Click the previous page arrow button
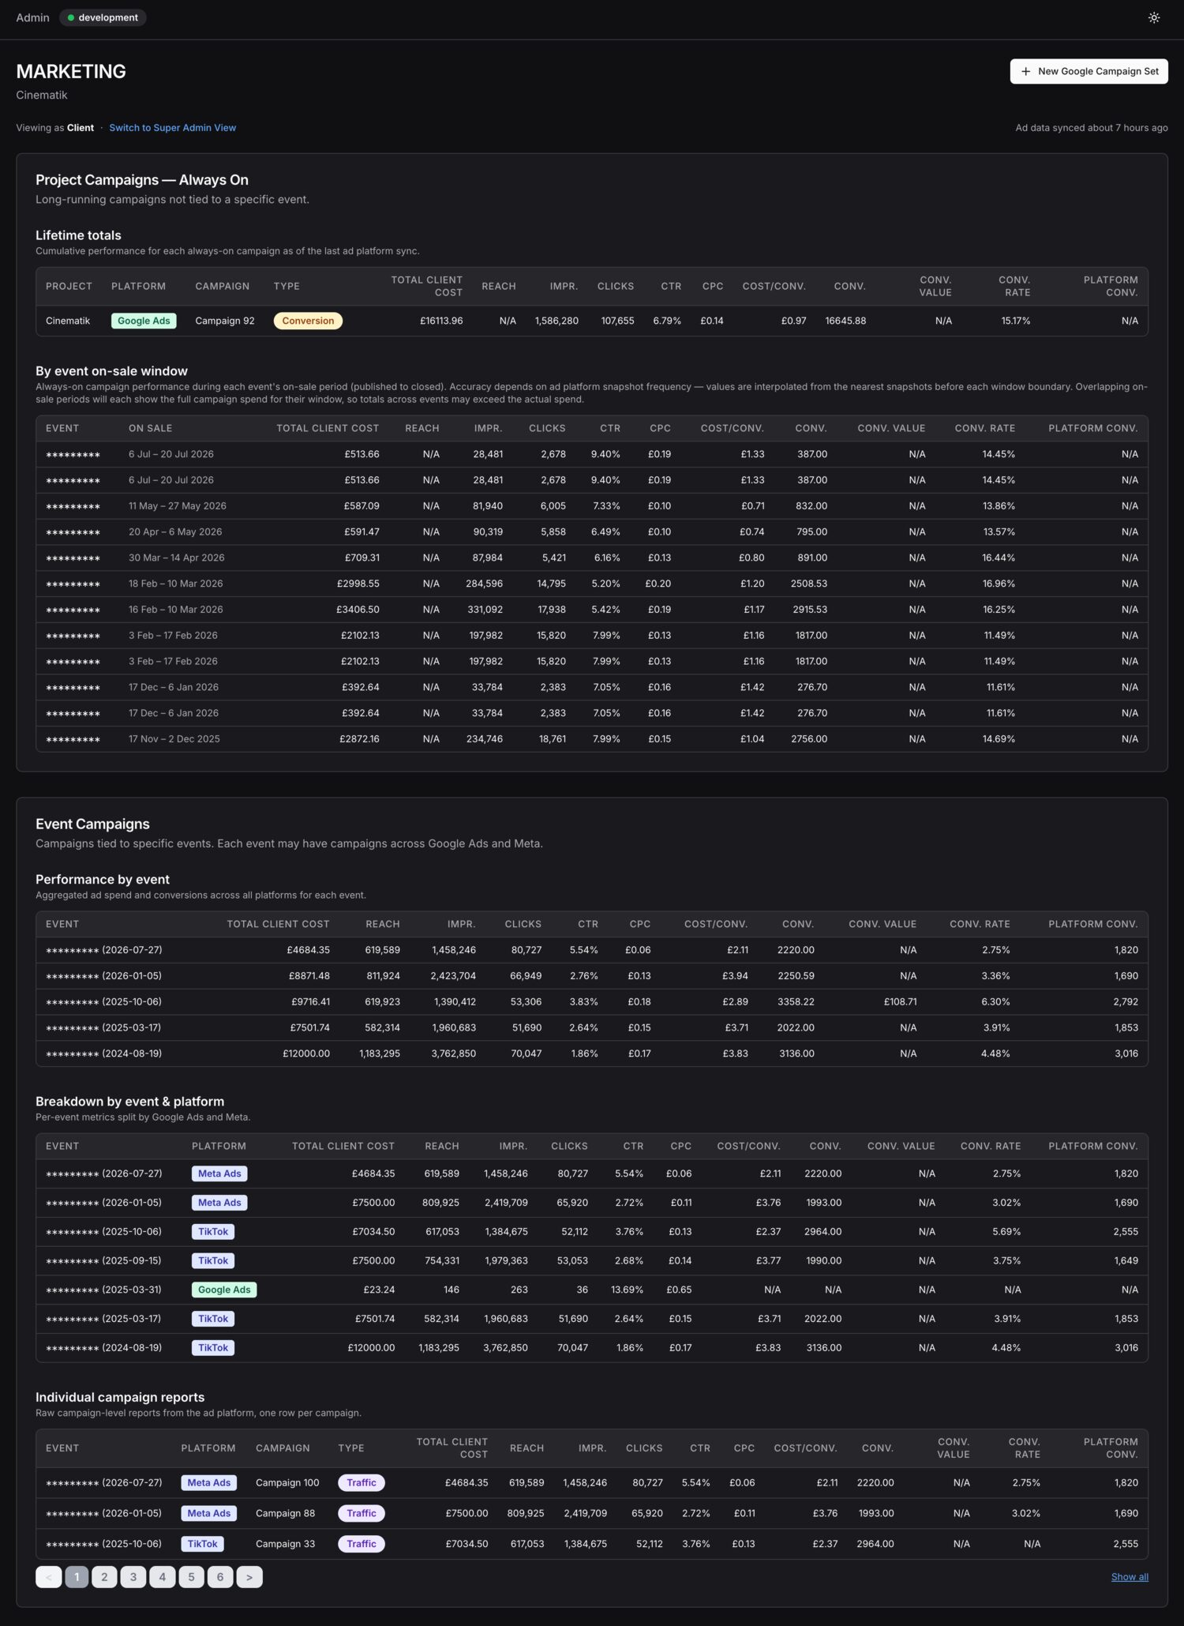The height and width of the screenshot is (1626, 1184). 48,1576
